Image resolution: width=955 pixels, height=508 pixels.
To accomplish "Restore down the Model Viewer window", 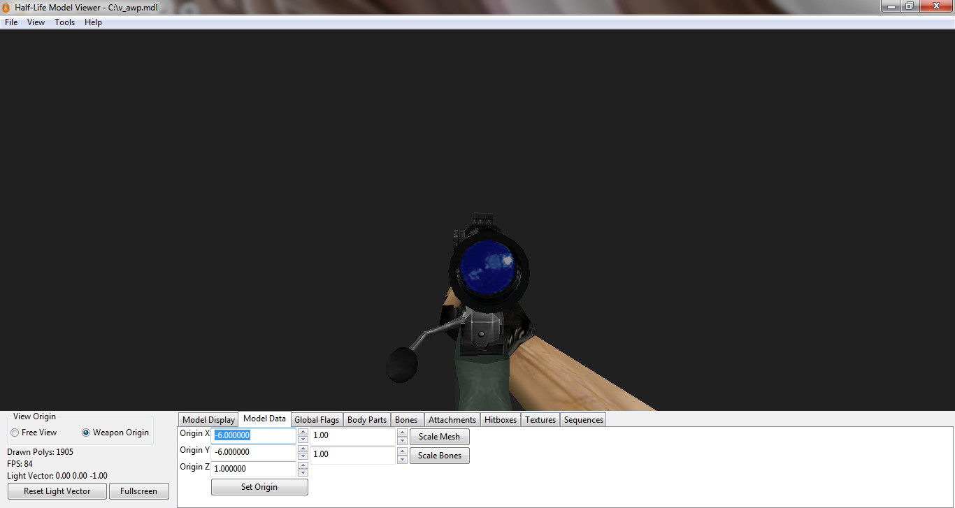I will pyautogui.click(x=909, y=6).
